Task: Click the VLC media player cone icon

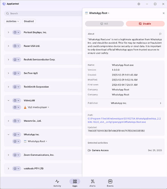Action: coord(25,107)
